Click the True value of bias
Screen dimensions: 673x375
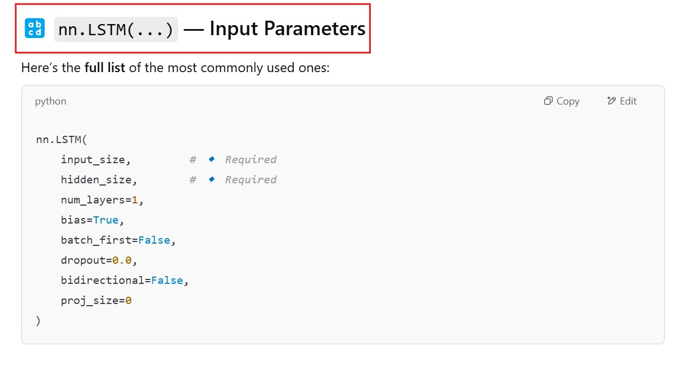point(106,220)
